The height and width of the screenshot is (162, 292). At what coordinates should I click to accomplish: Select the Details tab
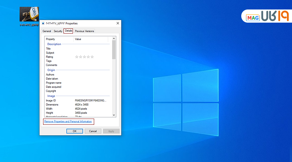[x=69, y=31]
